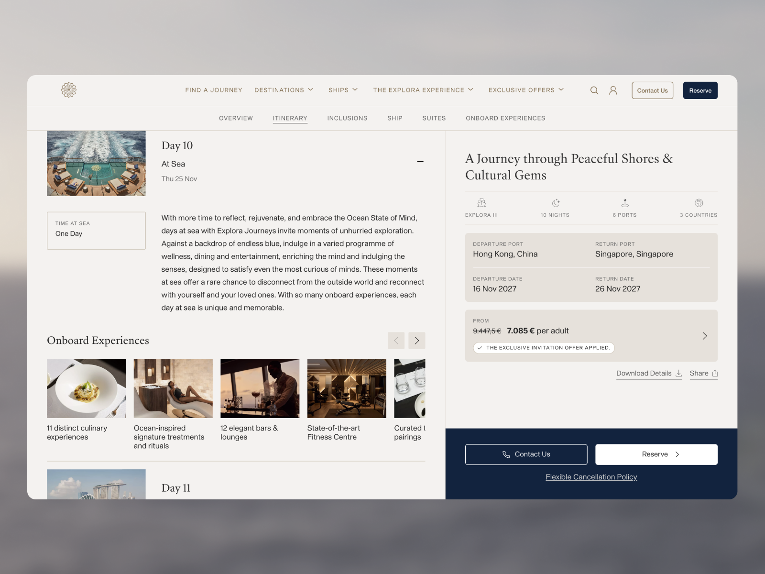
Task: Collapse the Day 10 itinerary section
Action: (420, 162)
